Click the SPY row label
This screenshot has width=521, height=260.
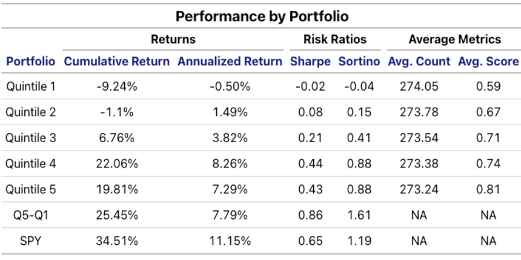31,241
